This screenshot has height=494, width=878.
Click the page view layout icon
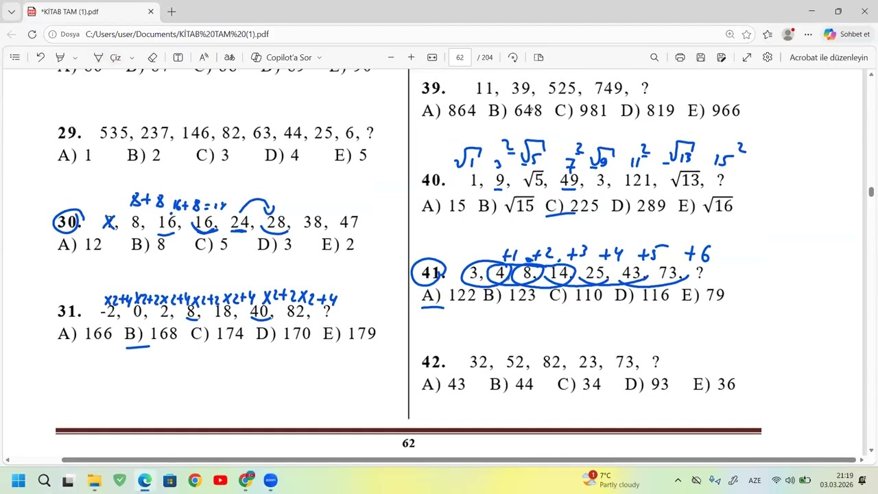[x=538, y=58]
